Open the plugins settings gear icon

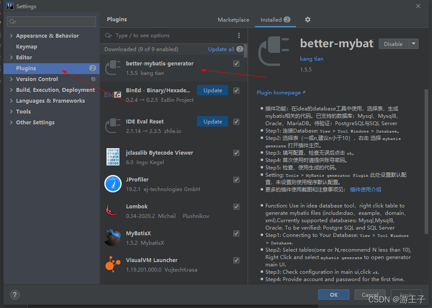pos(307,19)
